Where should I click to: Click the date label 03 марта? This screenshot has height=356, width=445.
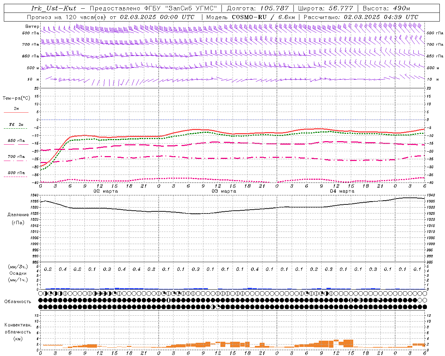coord(224,191)
